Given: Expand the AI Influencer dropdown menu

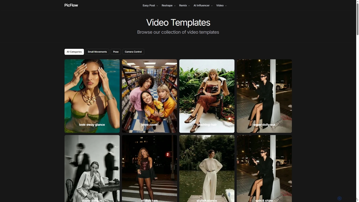Looking at the screenshot, I should click(203, 6).
